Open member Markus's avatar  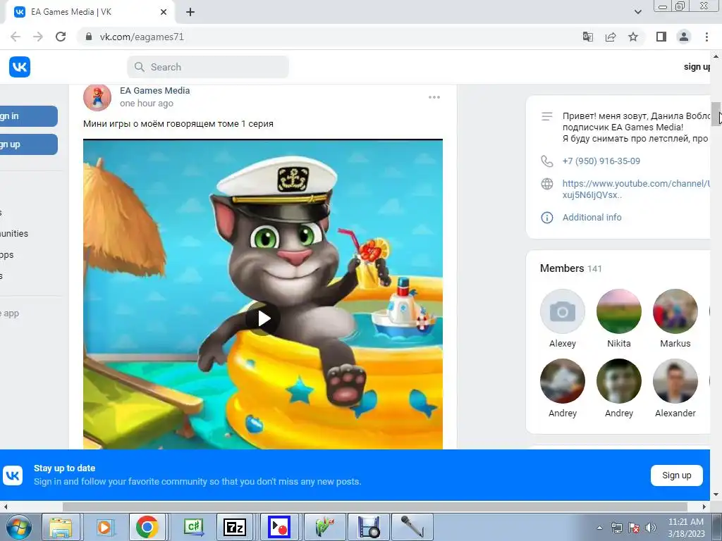tap(675, 311)
